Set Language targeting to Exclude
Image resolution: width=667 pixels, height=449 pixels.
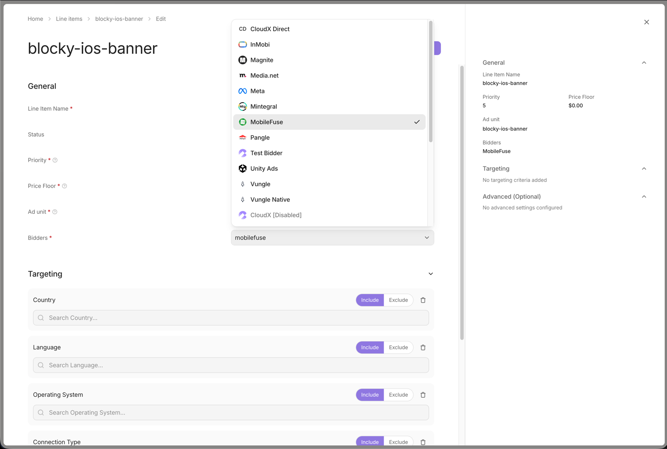point(398,347)
